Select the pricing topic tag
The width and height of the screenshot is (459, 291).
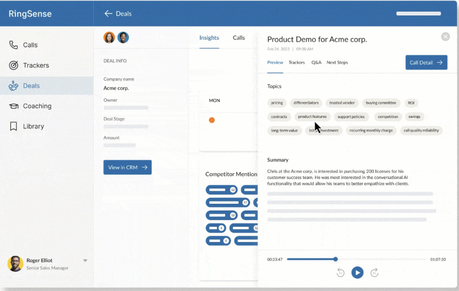point(277,103)
